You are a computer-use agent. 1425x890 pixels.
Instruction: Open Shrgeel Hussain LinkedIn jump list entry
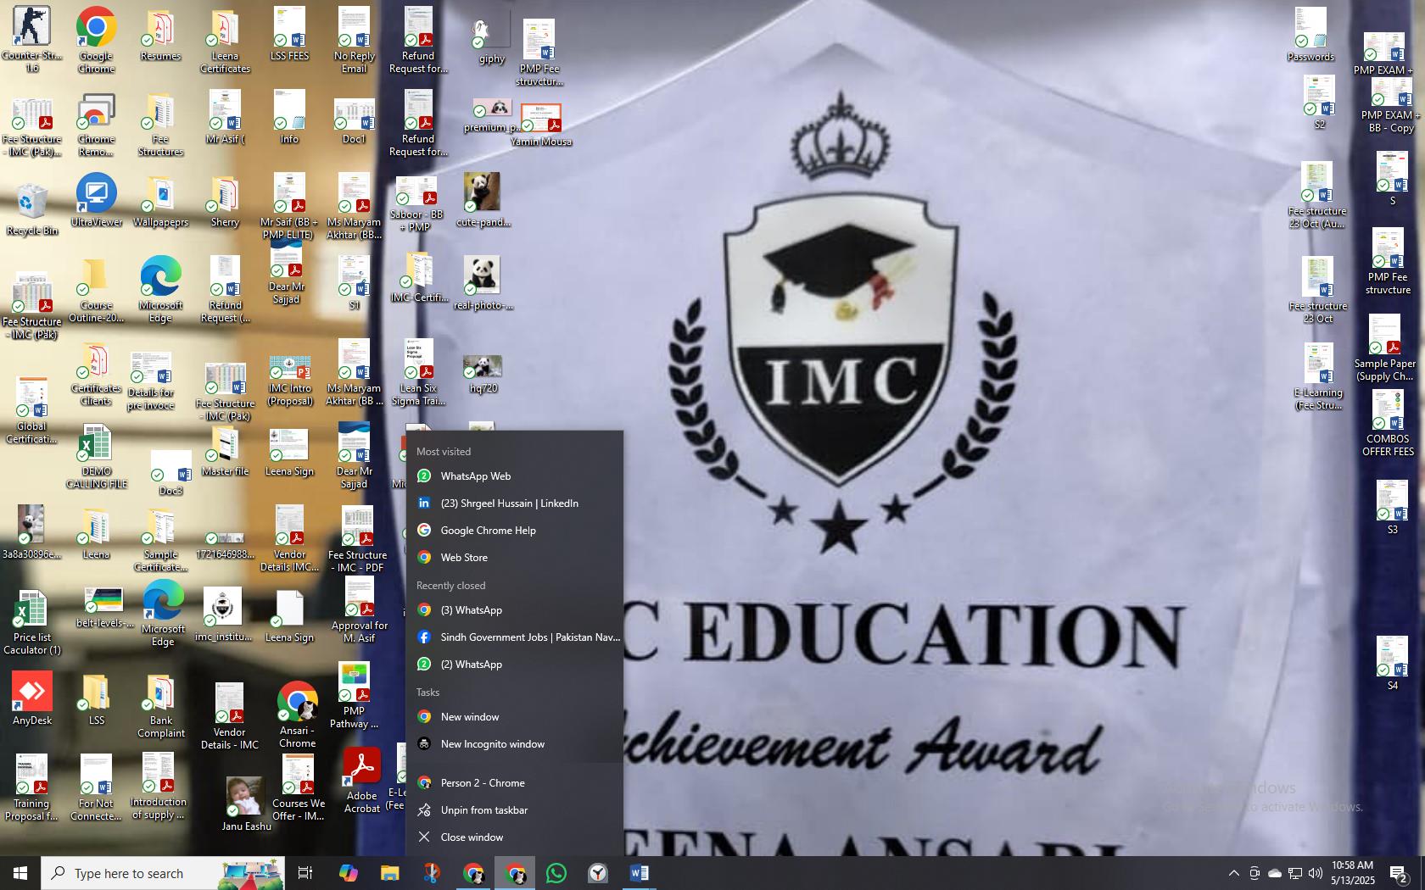pos(515,503)
